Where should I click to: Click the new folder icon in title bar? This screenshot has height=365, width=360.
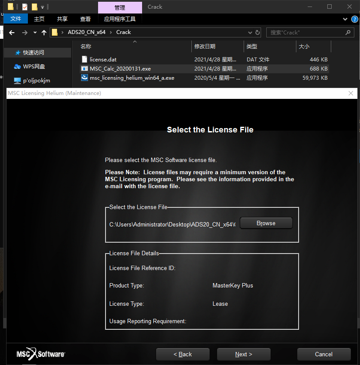tap(34, 7)
